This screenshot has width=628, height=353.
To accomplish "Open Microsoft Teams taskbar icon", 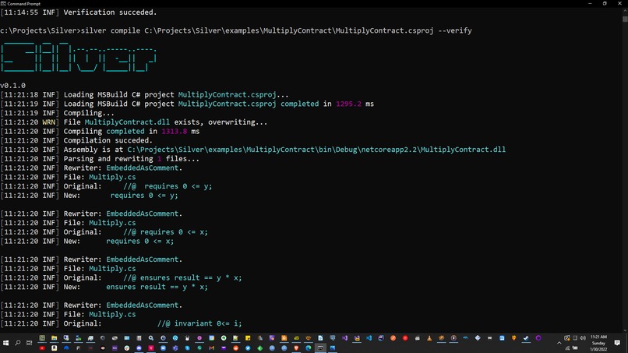I will pos(175,348).
